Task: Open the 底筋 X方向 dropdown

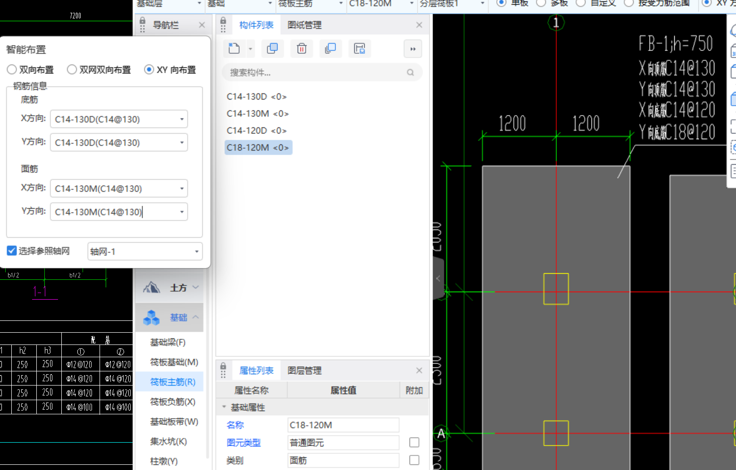Action: tap(182, 119)
